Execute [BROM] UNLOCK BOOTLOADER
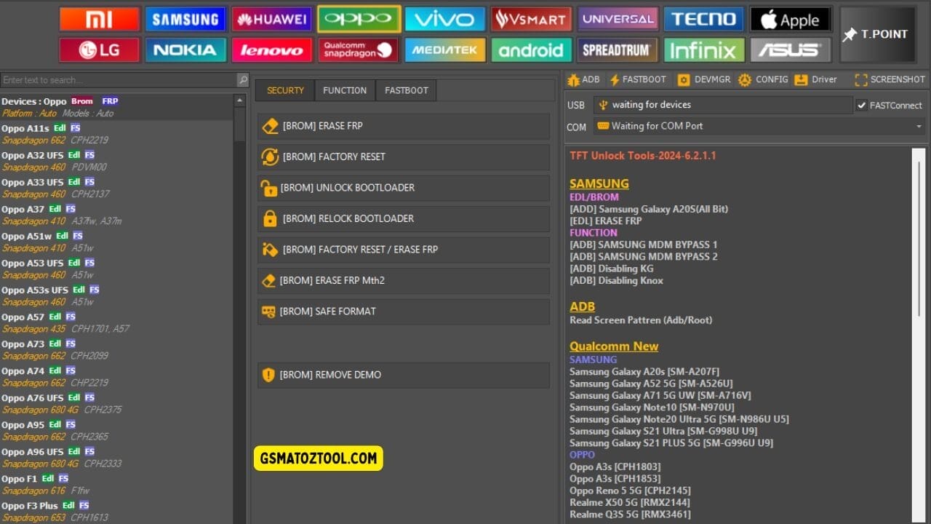This screenshot has width=931, height=524. point(403,187)
